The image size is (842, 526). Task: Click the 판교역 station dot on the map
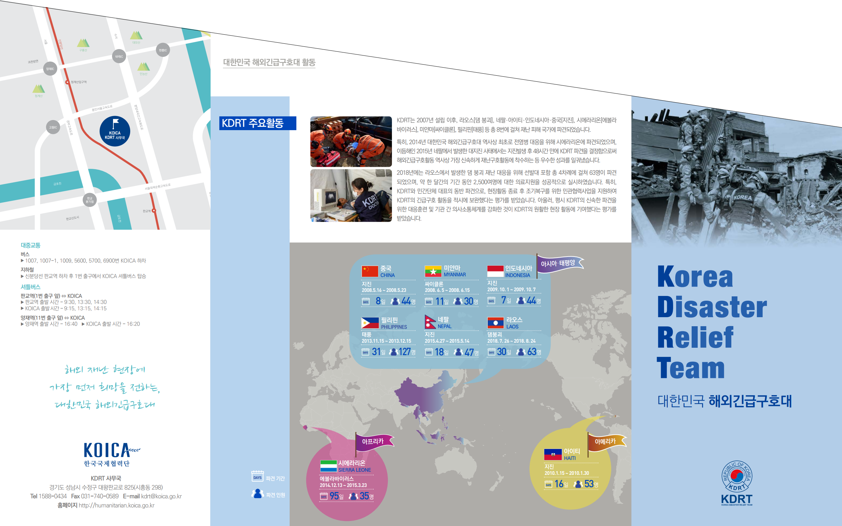(x=154, y=211)
